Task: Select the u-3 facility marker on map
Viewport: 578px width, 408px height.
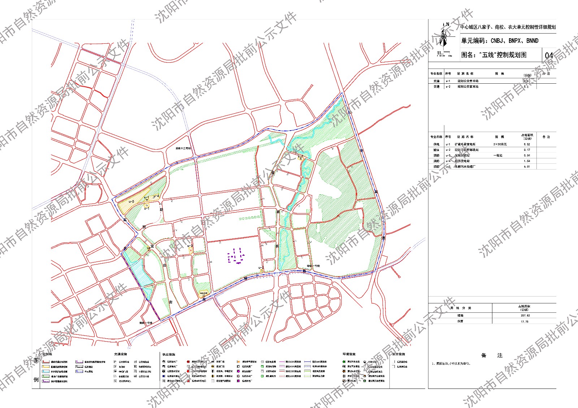Action: tap(190, 246)
